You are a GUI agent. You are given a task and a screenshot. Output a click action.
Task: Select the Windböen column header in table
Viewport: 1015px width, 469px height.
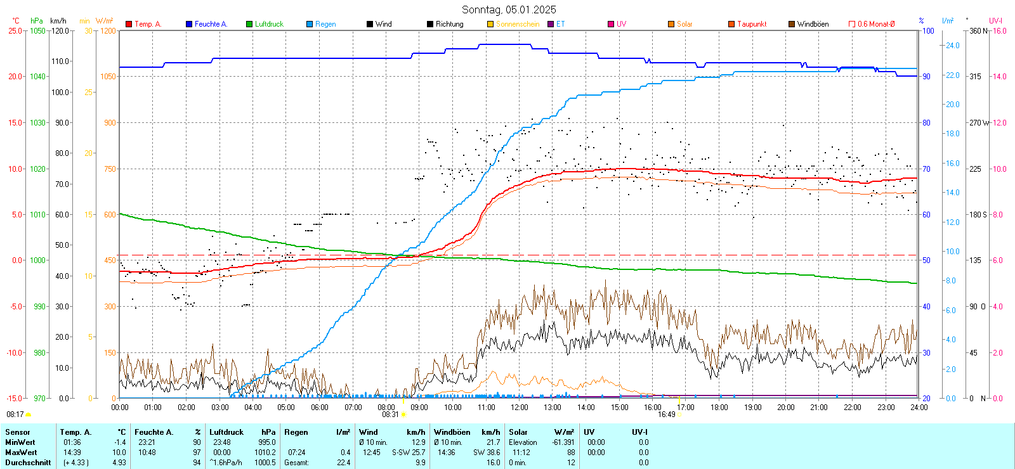coord(452,432)
